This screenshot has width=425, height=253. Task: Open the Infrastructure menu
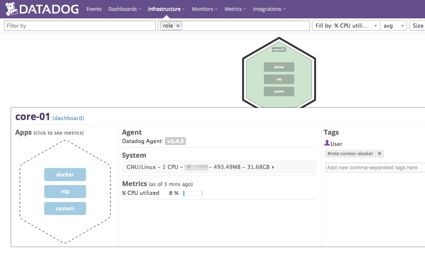[x=166, y=9]
